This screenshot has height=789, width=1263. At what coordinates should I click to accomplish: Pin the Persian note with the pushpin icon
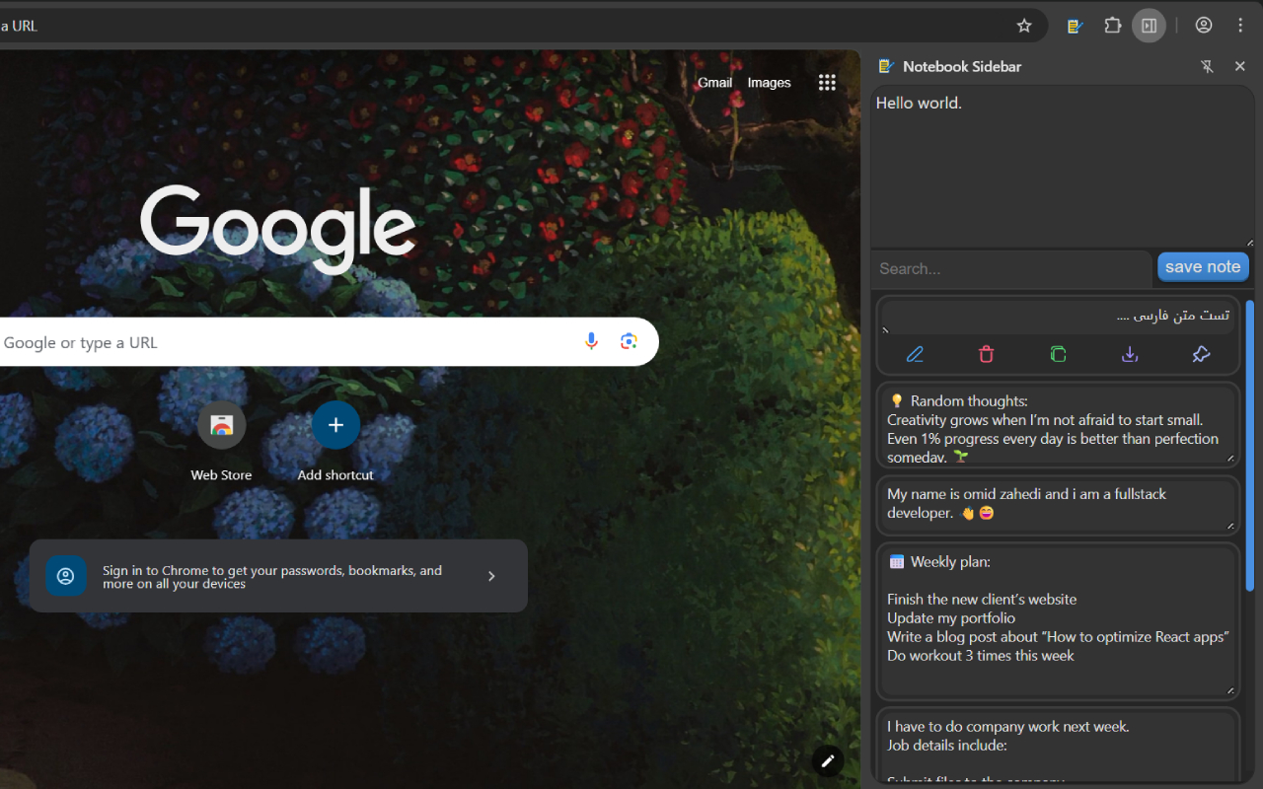[1201, 354]
